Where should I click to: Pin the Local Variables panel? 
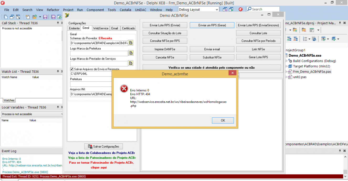(58, 107)
